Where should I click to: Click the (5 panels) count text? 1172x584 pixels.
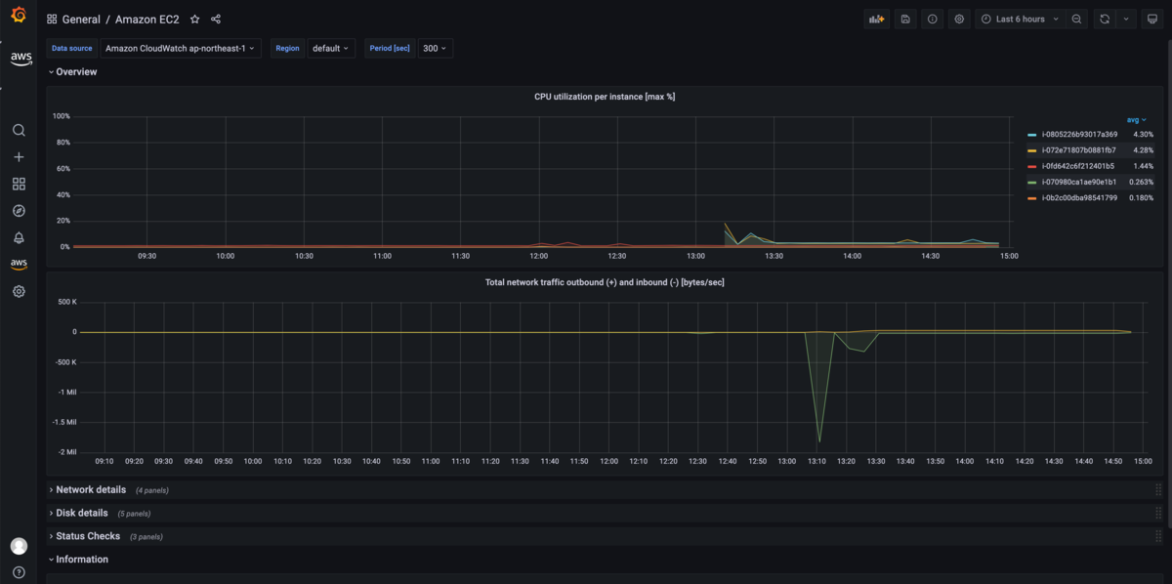point(134,514)
